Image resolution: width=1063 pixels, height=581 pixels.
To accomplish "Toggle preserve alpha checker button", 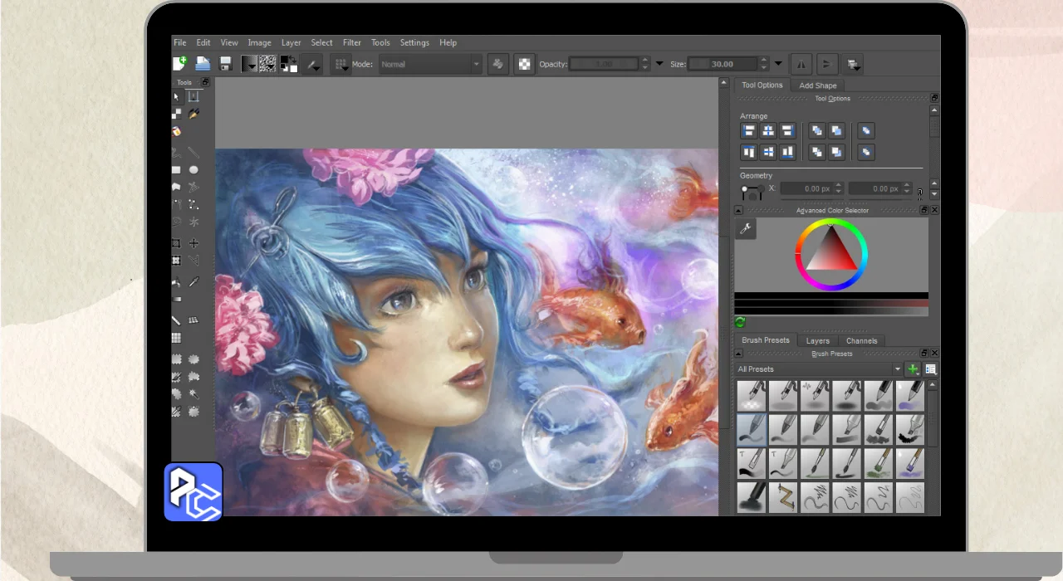I will [524, 64].
